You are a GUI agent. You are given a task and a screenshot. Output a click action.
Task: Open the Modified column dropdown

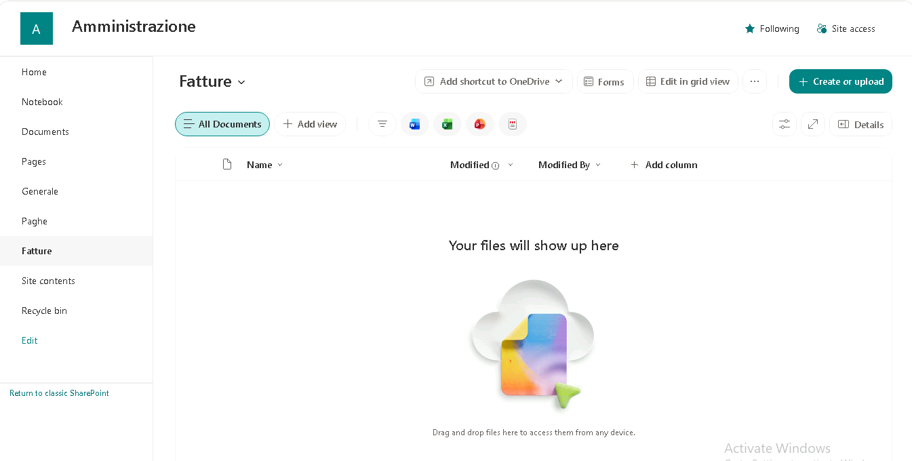[x=511, y=165]
